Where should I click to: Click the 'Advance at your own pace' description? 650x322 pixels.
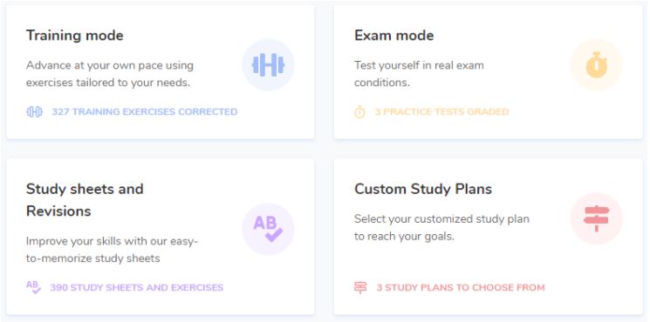coord(110,74)
